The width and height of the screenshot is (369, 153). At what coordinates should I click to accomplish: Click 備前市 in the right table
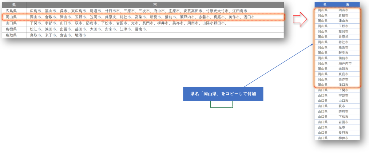coord(343,58)
